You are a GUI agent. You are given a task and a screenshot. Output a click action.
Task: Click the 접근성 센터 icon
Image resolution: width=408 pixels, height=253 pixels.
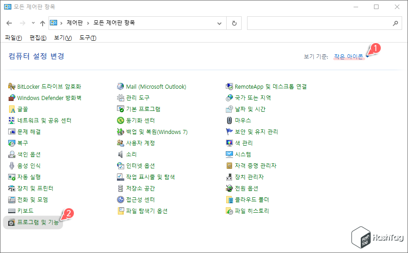[x=120, y=200]
